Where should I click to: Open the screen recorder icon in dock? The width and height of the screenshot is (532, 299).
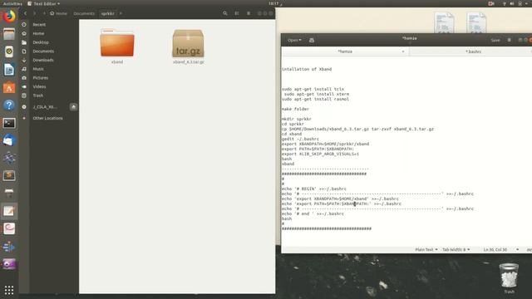pos(9,264)
